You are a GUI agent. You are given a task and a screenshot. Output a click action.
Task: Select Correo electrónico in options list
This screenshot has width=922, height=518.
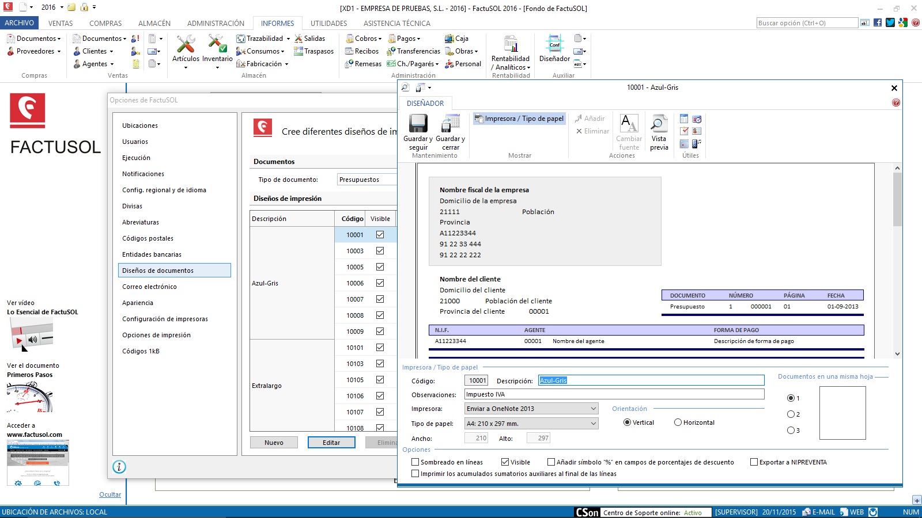pos(175,287)
